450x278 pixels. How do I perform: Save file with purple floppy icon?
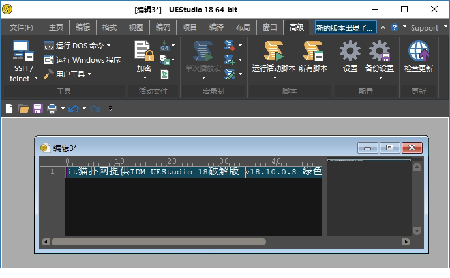pyautogui.click(x=38, y=109)
